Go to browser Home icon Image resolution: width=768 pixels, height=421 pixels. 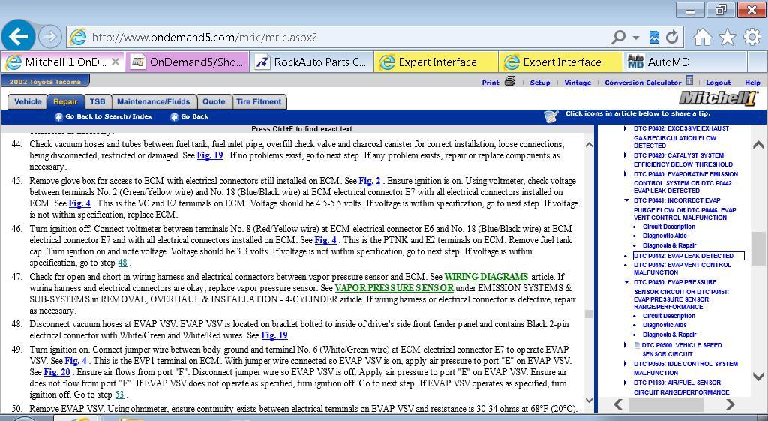pyautogui.click(x=702, y=37)
